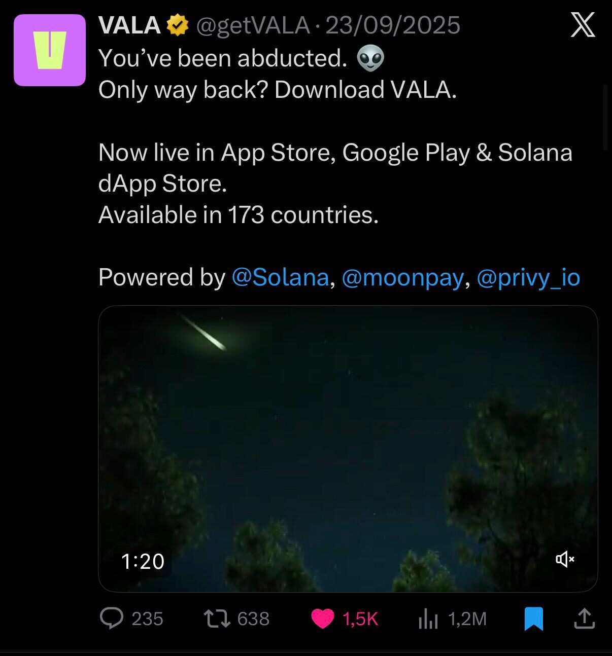Viewport: 612px width, 656px height.
Task: Click the VALA display name
Action: point(129,25)
